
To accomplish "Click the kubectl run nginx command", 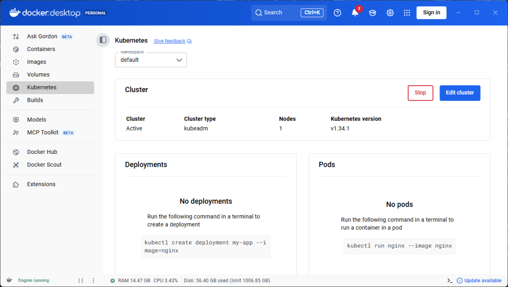I will coord(399,246).
